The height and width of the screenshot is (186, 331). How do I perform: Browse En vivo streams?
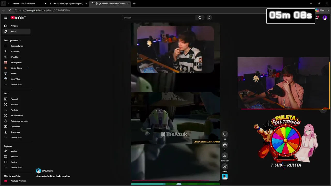pyautogui.click(x=17, y=162)
